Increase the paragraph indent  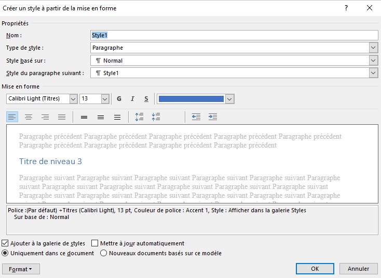coord(213,117)
